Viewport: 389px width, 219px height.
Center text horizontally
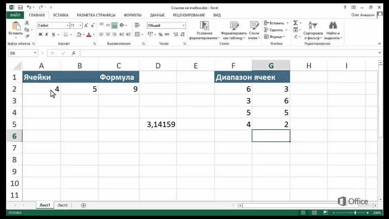pos(108,34)
